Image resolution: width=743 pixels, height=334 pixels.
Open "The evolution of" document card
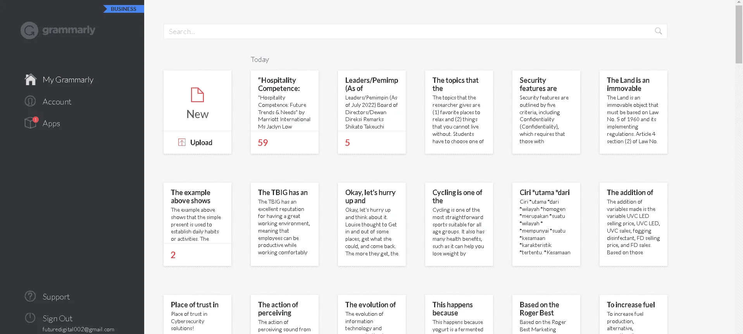tap(372, 314)
